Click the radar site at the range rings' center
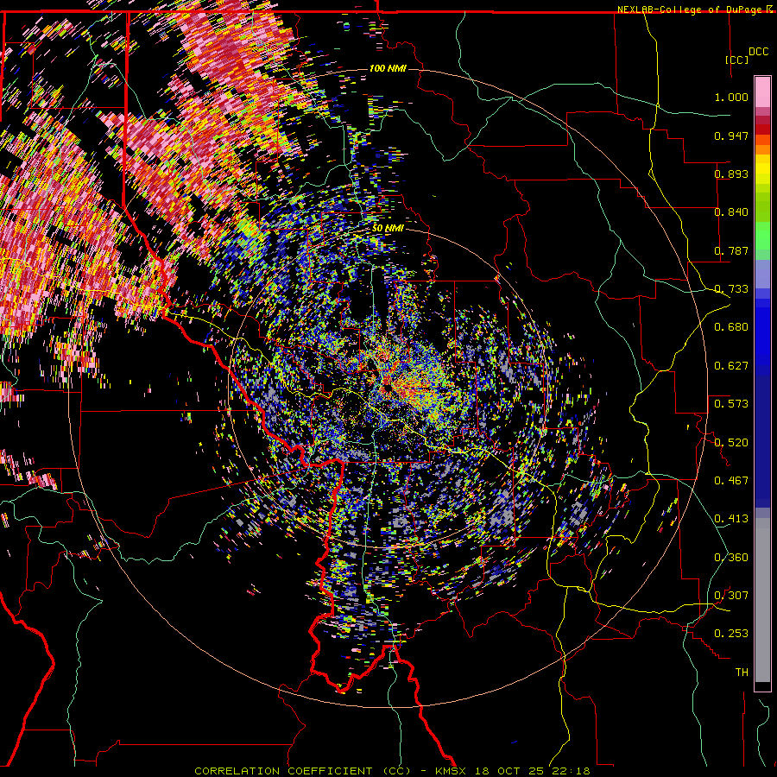The width and height of the screenshot is (777, 777). click(x=388, y=388)
